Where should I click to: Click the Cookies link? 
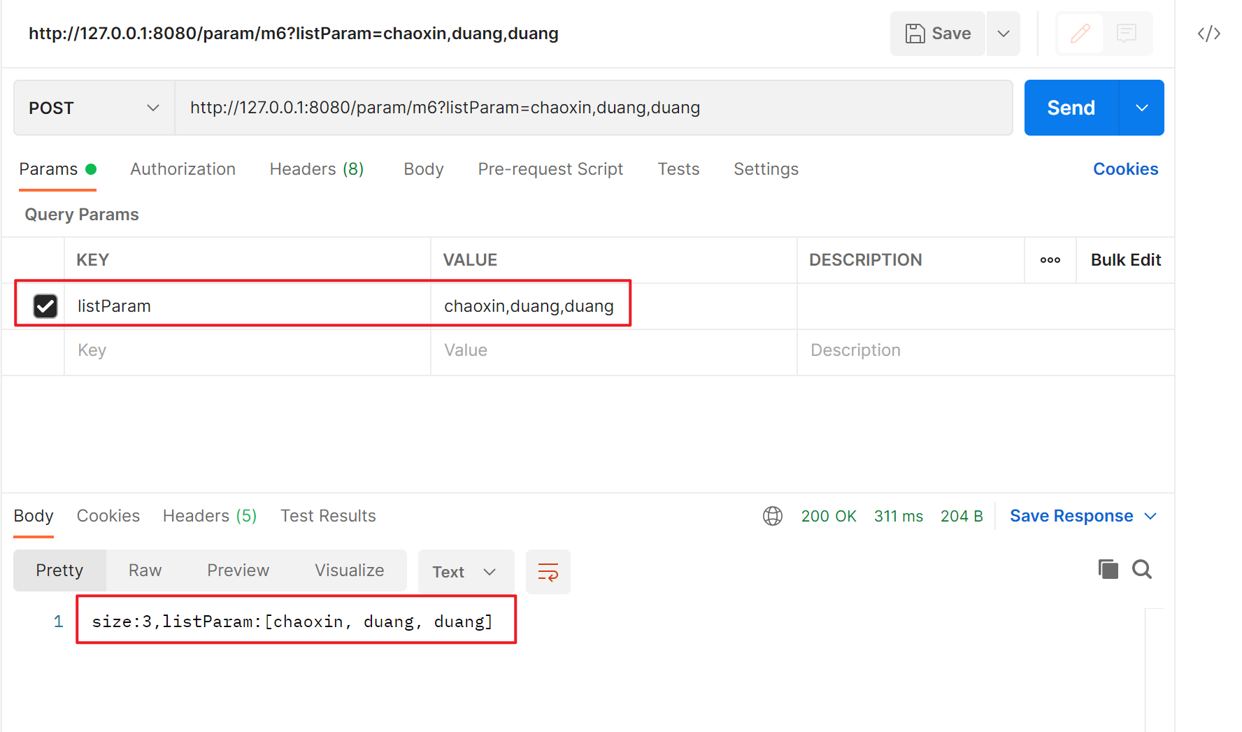pyautogui.click(x=1125, y=169)
